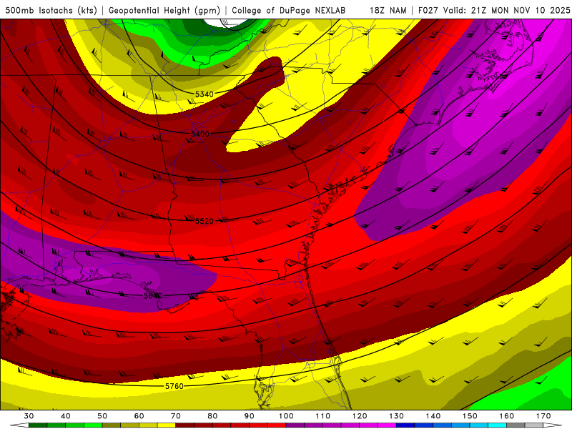This screenshot has width=572, height=429.
Task: Click the 140 value on the colorbar scale
Action: click(x=433, y=416)
